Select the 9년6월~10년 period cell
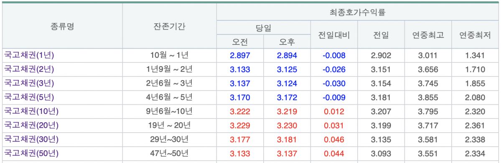Screen dimensions: 501x163 (169, 111)
